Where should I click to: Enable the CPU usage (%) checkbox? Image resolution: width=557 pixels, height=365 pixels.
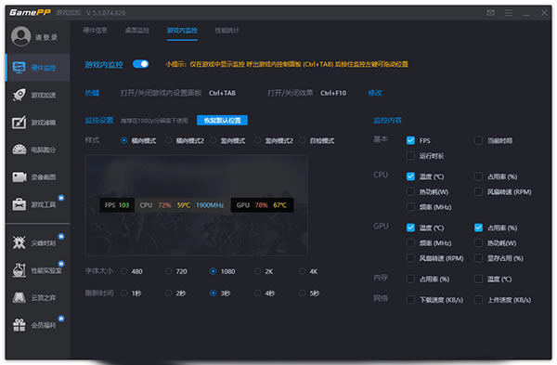pos(478,176)
